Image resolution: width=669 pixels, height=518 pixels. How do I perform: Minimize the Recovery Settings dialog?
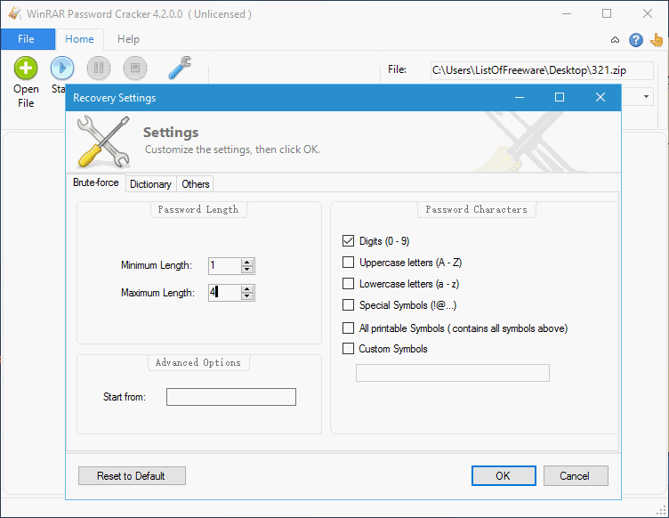[x=520, y=97]
